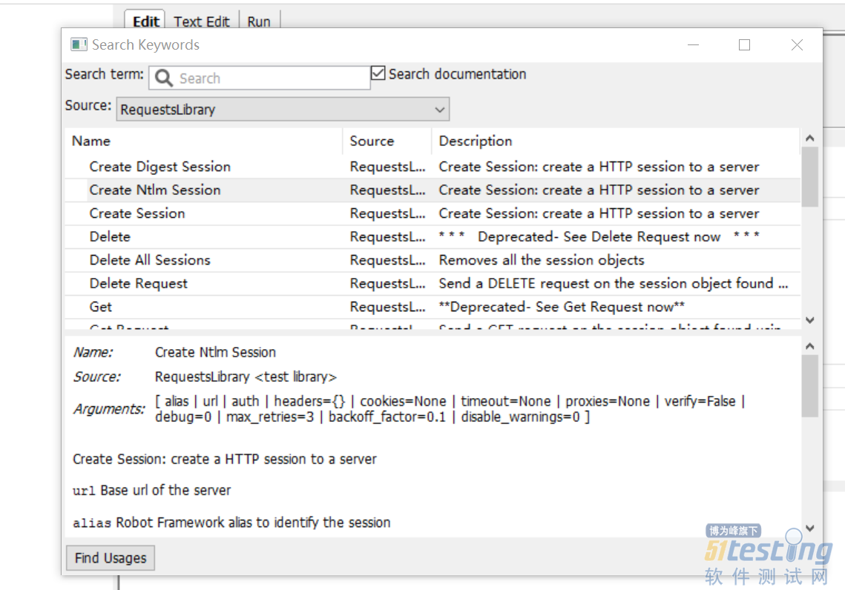Click the keyword list scroll down arrow
The height and width of the screenshot is (590, 845).
click(809, 320)
